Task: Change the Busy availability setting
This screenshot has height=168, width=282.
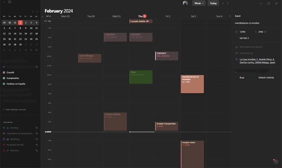Action: click(242, 78)
